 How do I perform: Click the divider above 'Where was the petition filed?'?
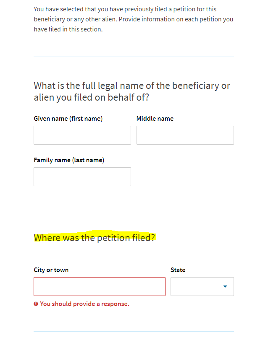pos(134,209)
